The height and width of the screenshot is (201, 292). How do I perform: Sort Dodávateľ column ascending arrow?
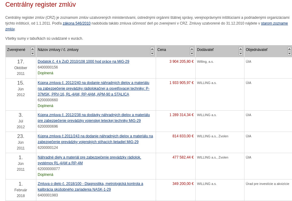pyautogui.click(x=241, y=49)
